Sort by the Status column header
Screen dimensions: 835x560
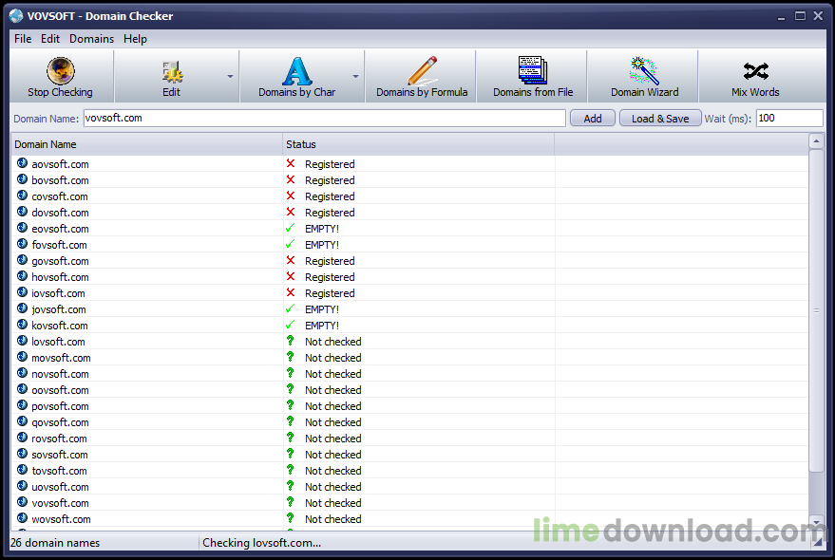point(418,144)
